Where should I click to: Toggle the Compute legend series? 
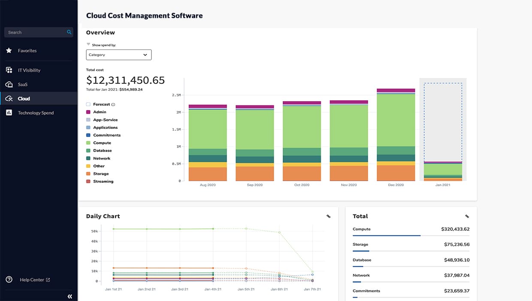tap(99, 143)
